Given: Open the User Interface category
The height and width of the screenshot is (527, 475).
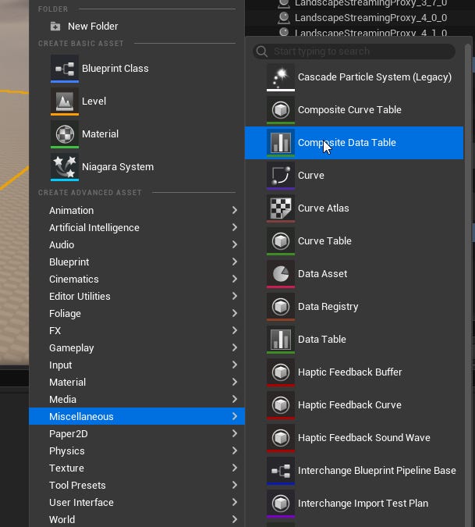Looking at the screenshot, I should (x=137, y=502).
